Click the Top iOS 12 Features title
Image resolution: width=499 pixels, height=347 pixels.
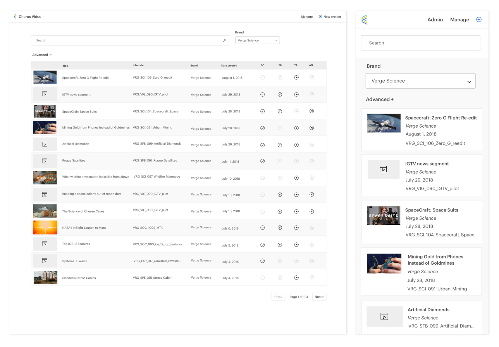pyautogui.click(x=76, y=244)
